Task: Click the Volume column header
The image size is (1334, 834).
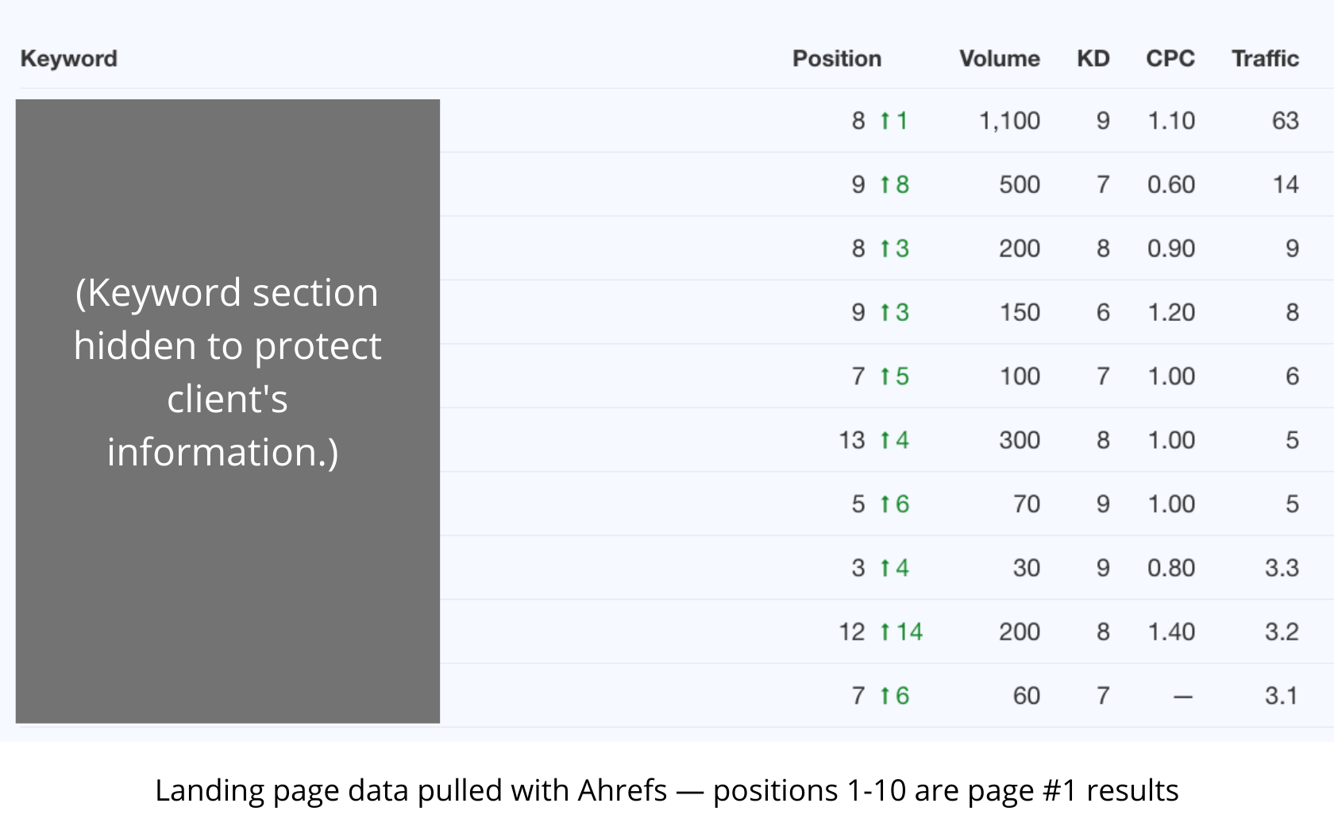Action: click(x=1000, y=59)
